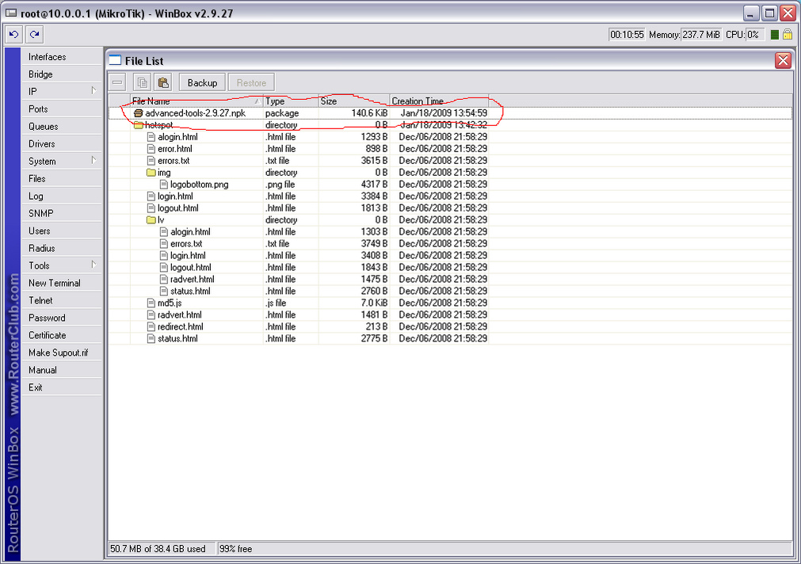The height and width of the screenshot is (564, 801).
Task: Select the logout.html row sized 1813 B
Action: coord(450,208)
